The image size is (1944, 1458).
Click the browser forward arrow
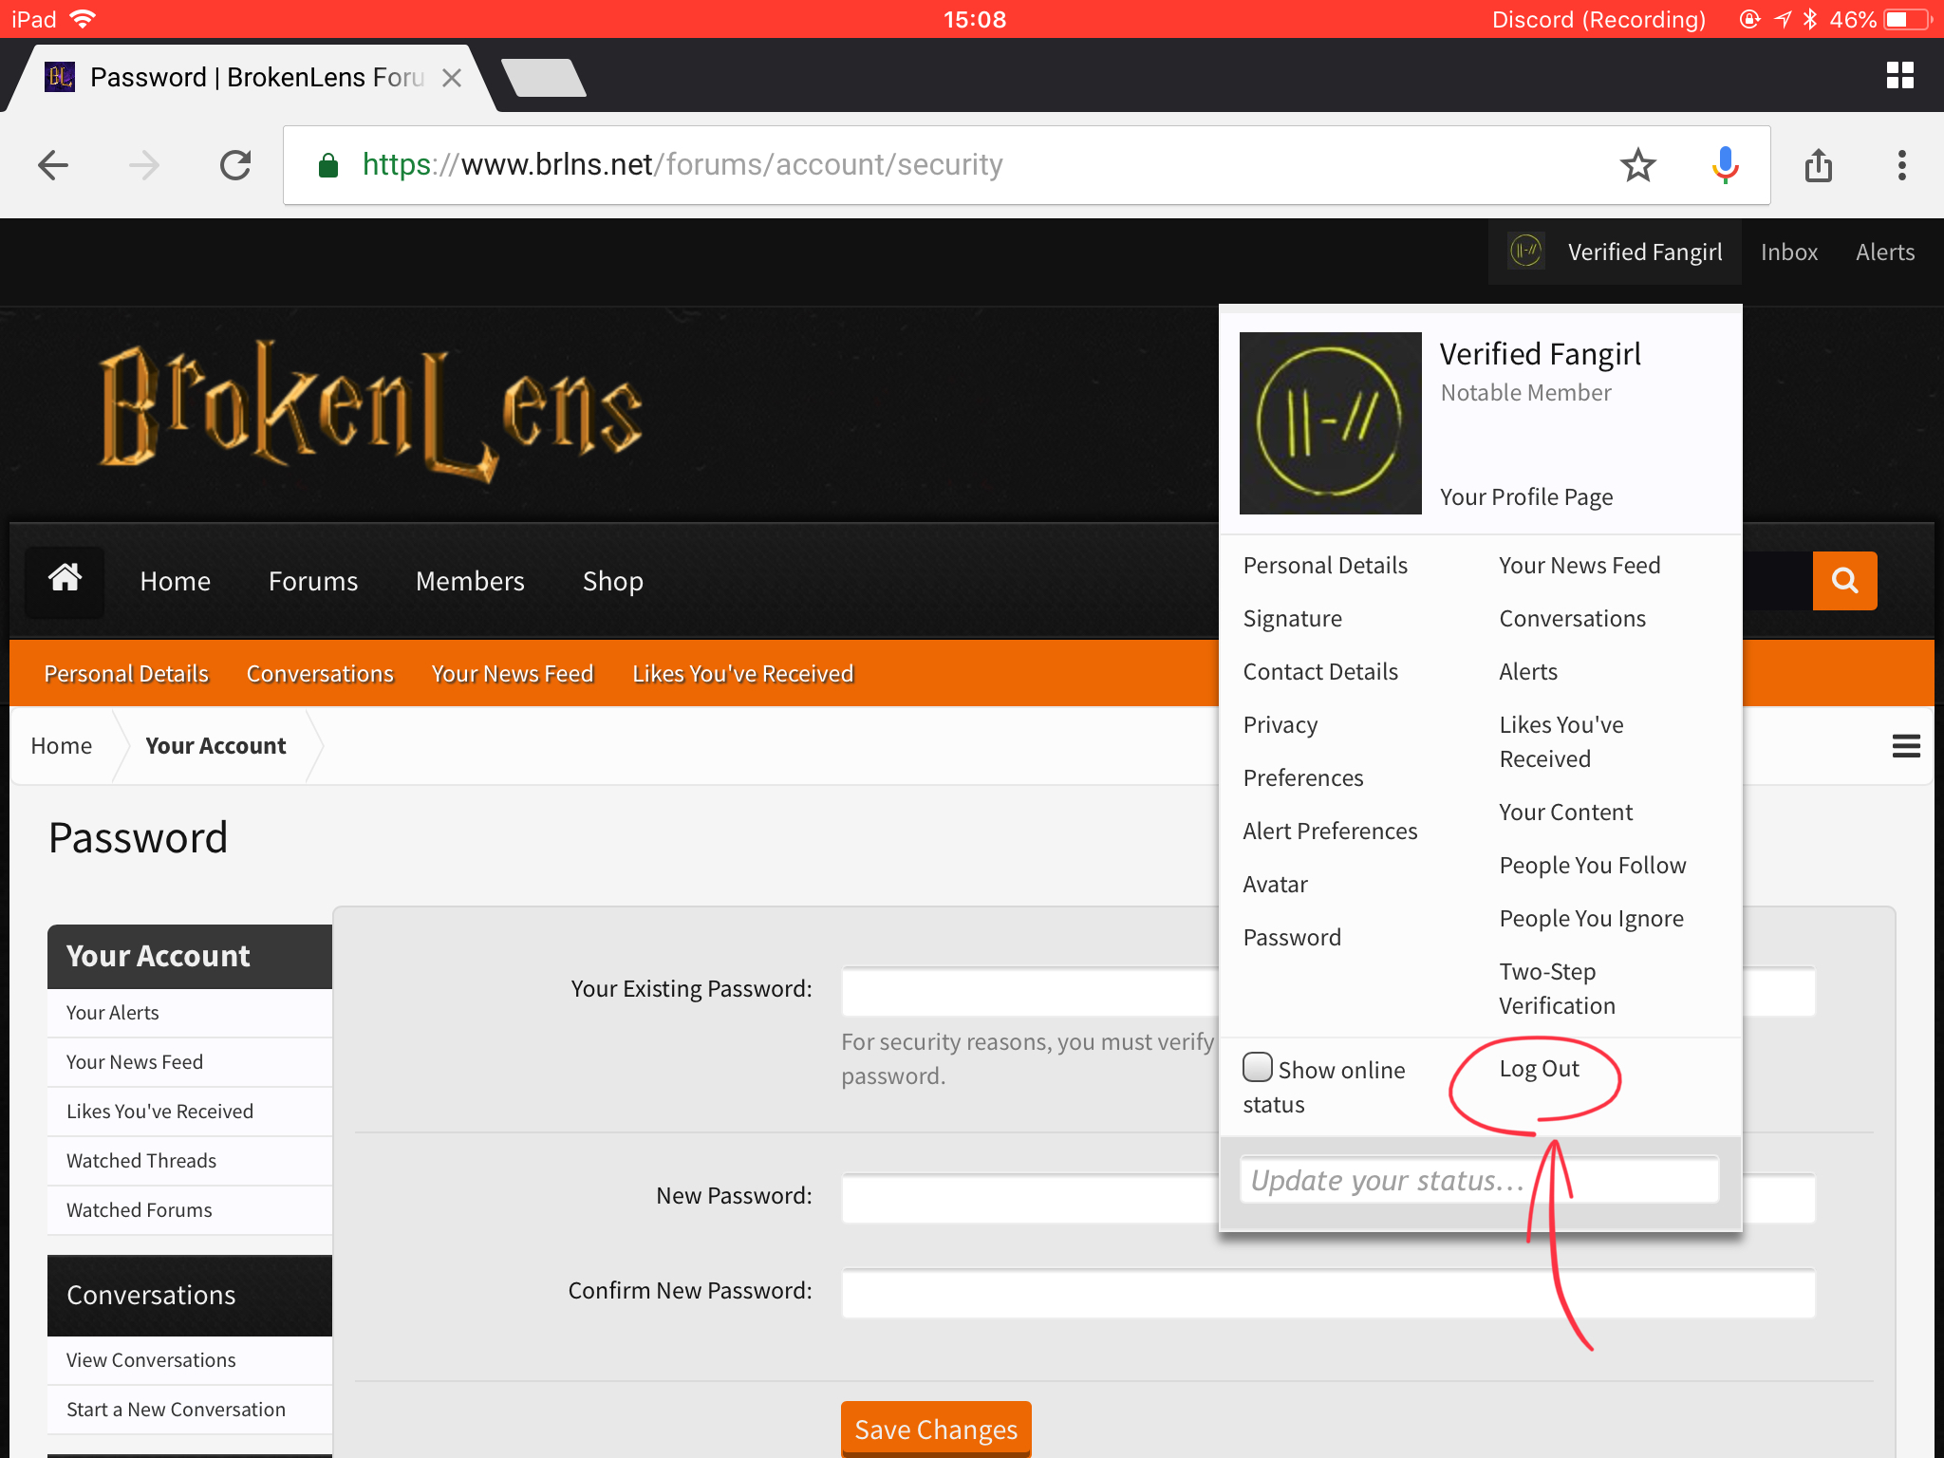(144, 165)
